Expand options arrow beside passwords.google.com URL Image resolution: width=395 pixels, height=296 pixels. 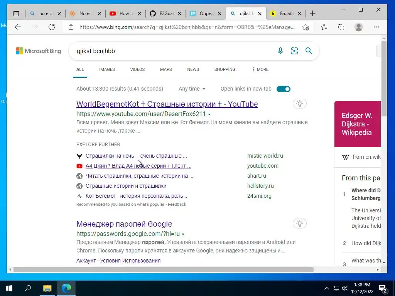[x=183, y=234]
